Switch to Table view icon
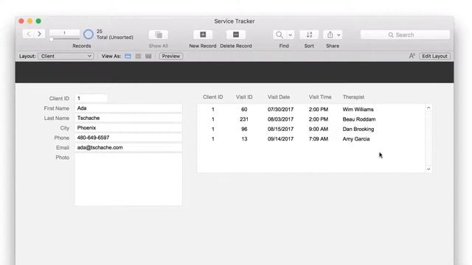Image resolution: width=472 pixels, height=265 pixels. click(x=148, y=56)
